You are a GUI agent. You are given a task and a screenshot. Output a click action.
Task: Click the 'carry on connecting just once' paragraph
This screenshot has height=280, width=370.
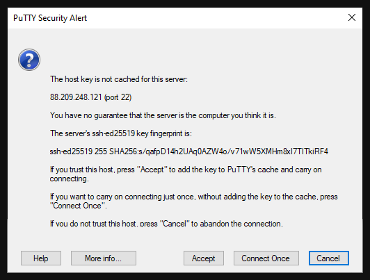(194, 201)
